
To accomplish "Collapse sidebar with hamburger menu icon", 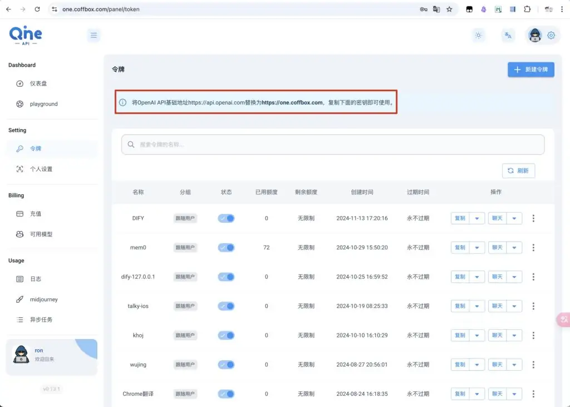I will pos(94,36).
